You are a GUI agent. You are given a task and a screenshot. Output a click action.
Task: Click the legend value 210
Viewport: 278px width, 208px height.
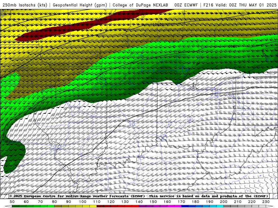coord(238,202)
